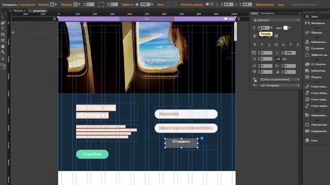This screenshot has width=330, height=185.
Task: Click the fill color swatch in options bar
Action: pos(52,5)
